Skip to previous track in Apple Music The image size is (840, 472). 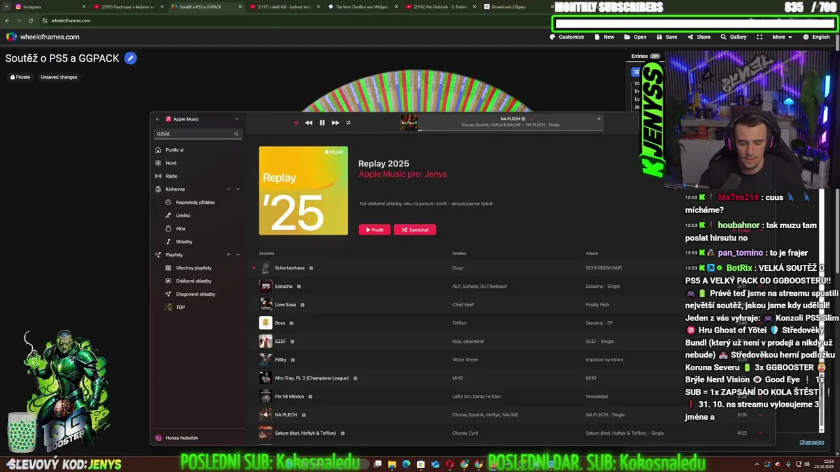tap(308, 123)
